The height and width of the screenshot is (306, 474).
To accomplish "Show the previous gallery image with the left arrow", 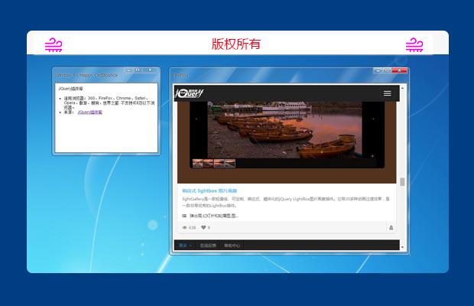I will point(196,119).
